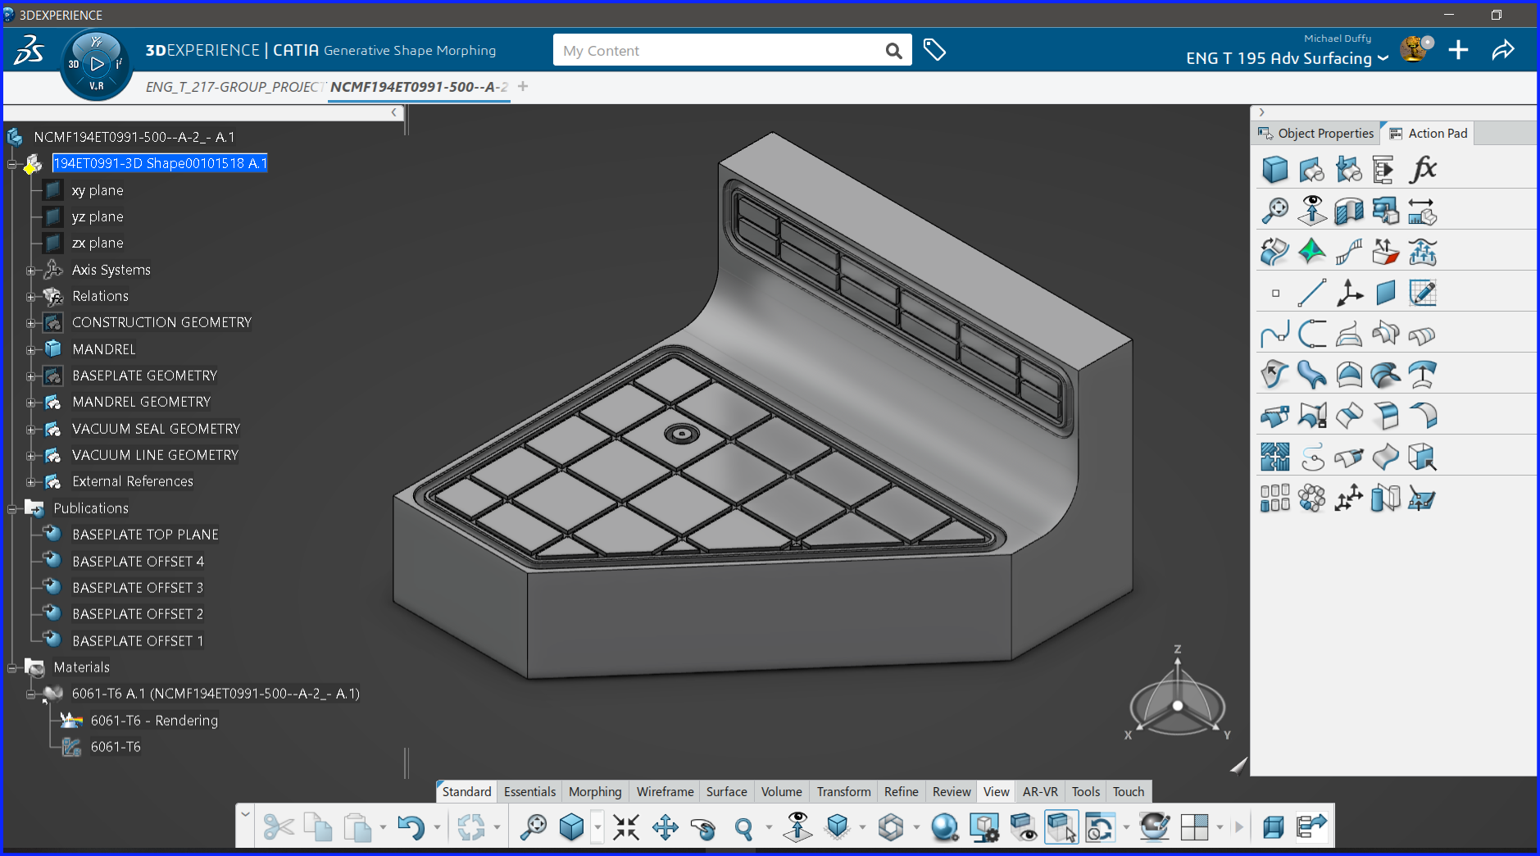1540x856 pixels.
Task: Select the Fill surface tool
Action: (1348, 375)
